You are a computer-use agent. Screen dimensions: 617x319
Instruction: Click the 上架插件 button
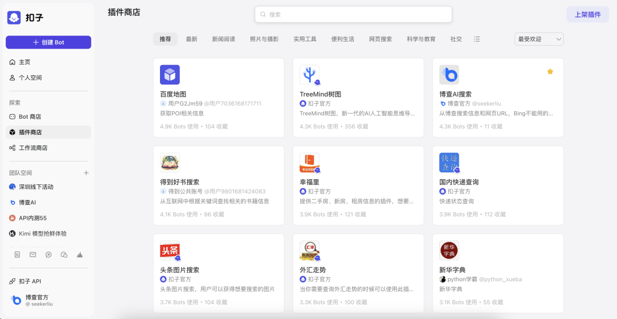[588, 14]
